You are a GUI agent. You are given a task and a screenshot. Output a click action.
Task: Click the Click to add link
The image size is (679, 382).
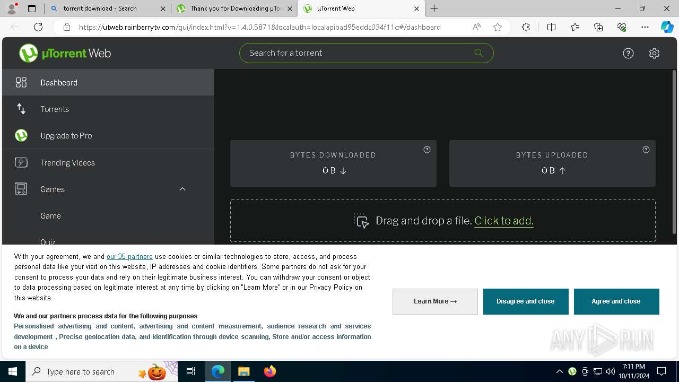(504, 221)
